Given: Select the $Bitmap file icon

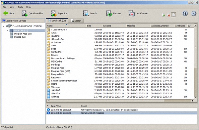Looking at the screenshot, I should pyautogui.click(x=49, y=97).
